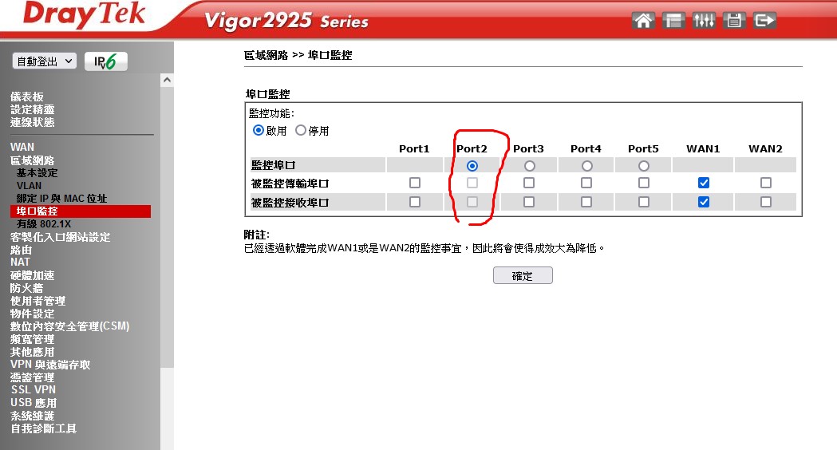Open 綁定 IP 與 MAC 位址 menu item
This screenshot has width=837, height=450.
pos(61,199)
